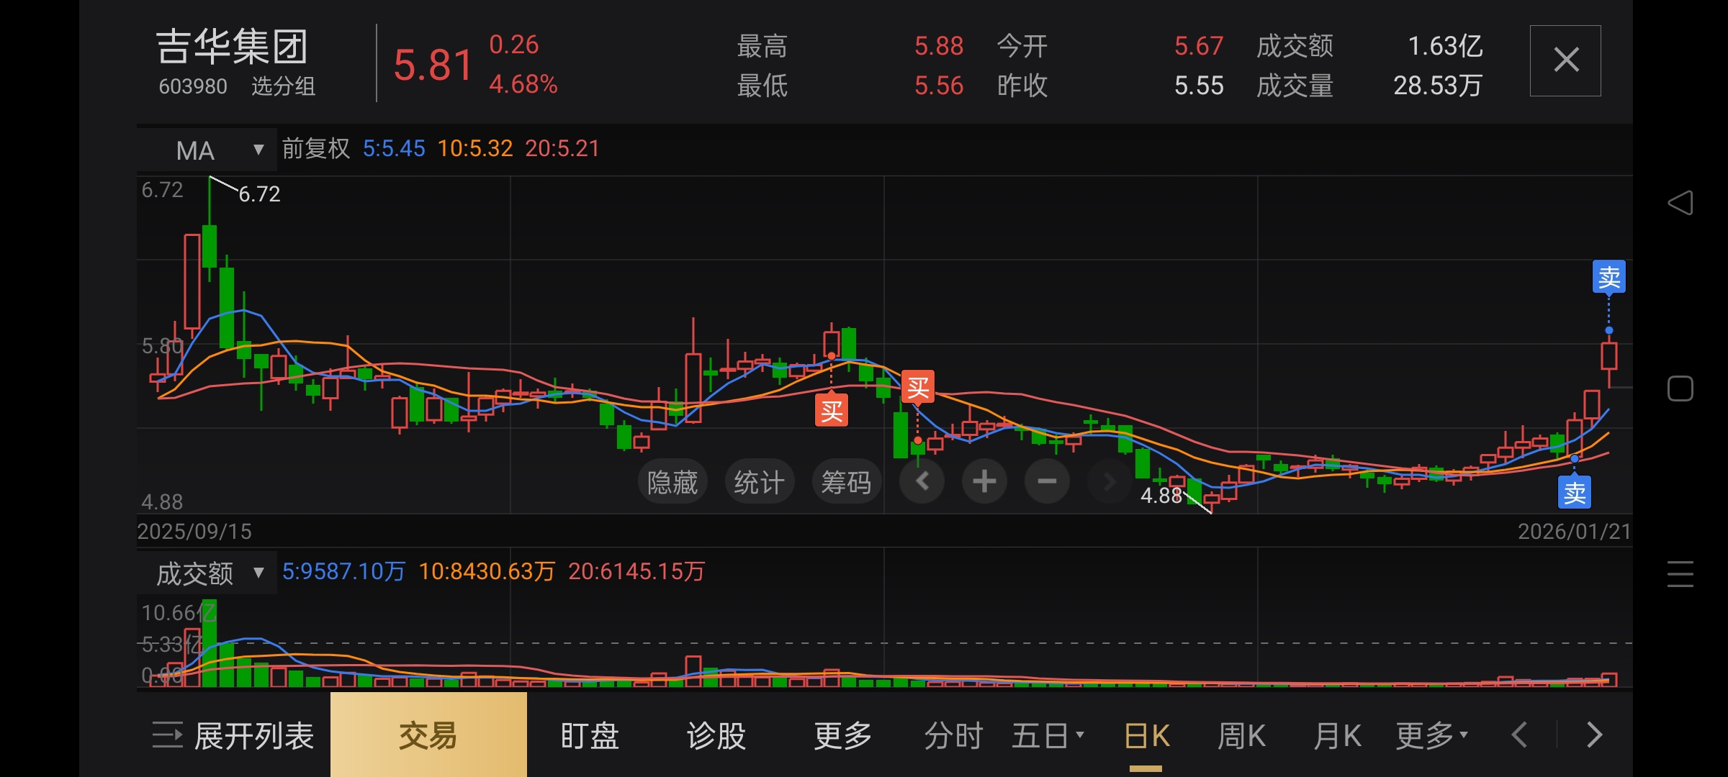The image size is (1728, 777).
Task: Expand 五日 period dropdown
Action: pyautogui.click(x=1048, y=736)
